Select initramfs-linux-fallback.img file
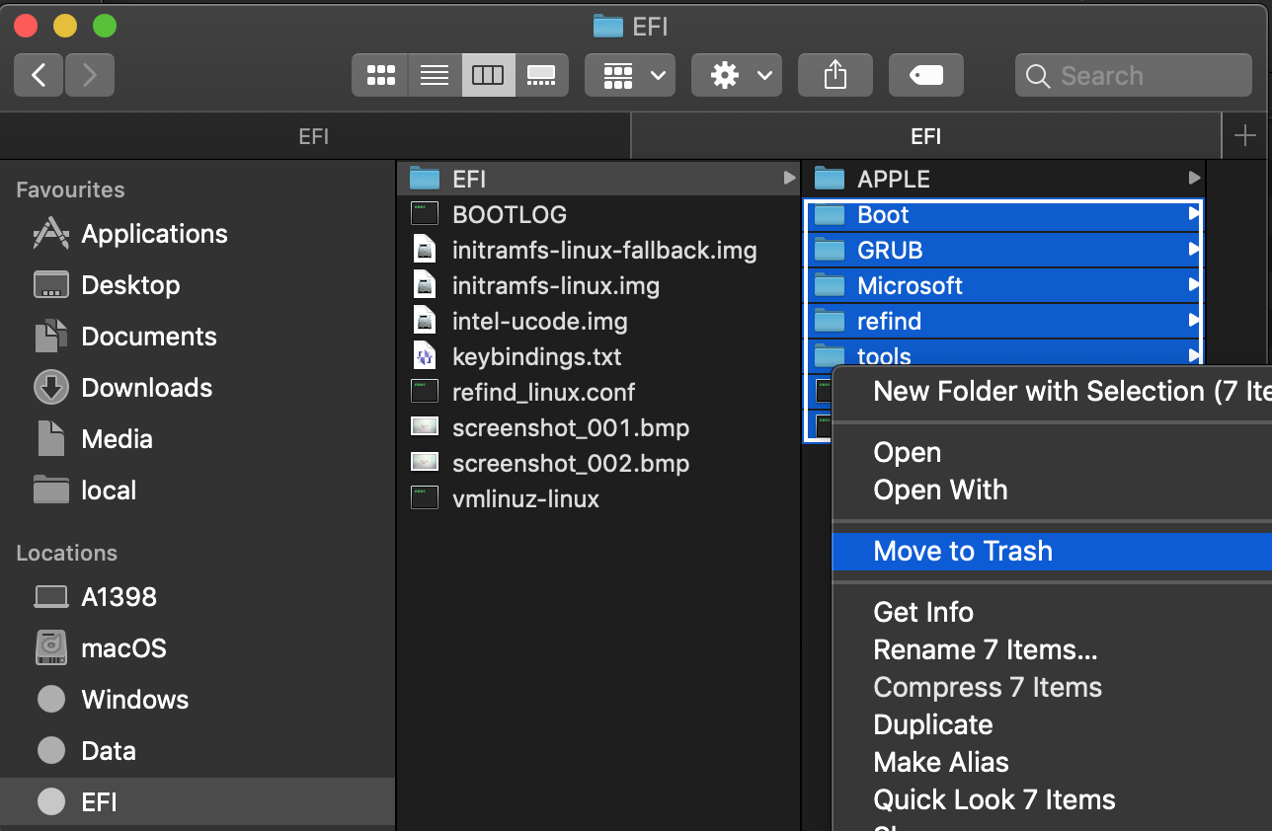 pyautogui.click(x=598, y=250)
